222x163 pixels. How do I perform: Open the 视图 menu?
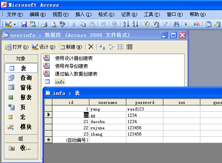pos(61,14)
